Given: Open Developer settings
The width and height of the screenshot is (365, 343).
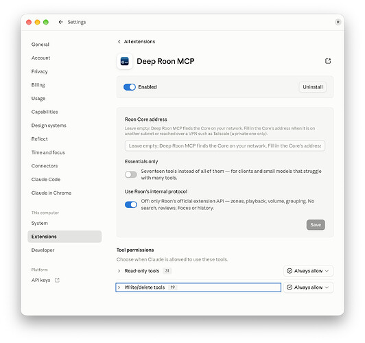Looking at the screenshot, I should click(43, 250).
